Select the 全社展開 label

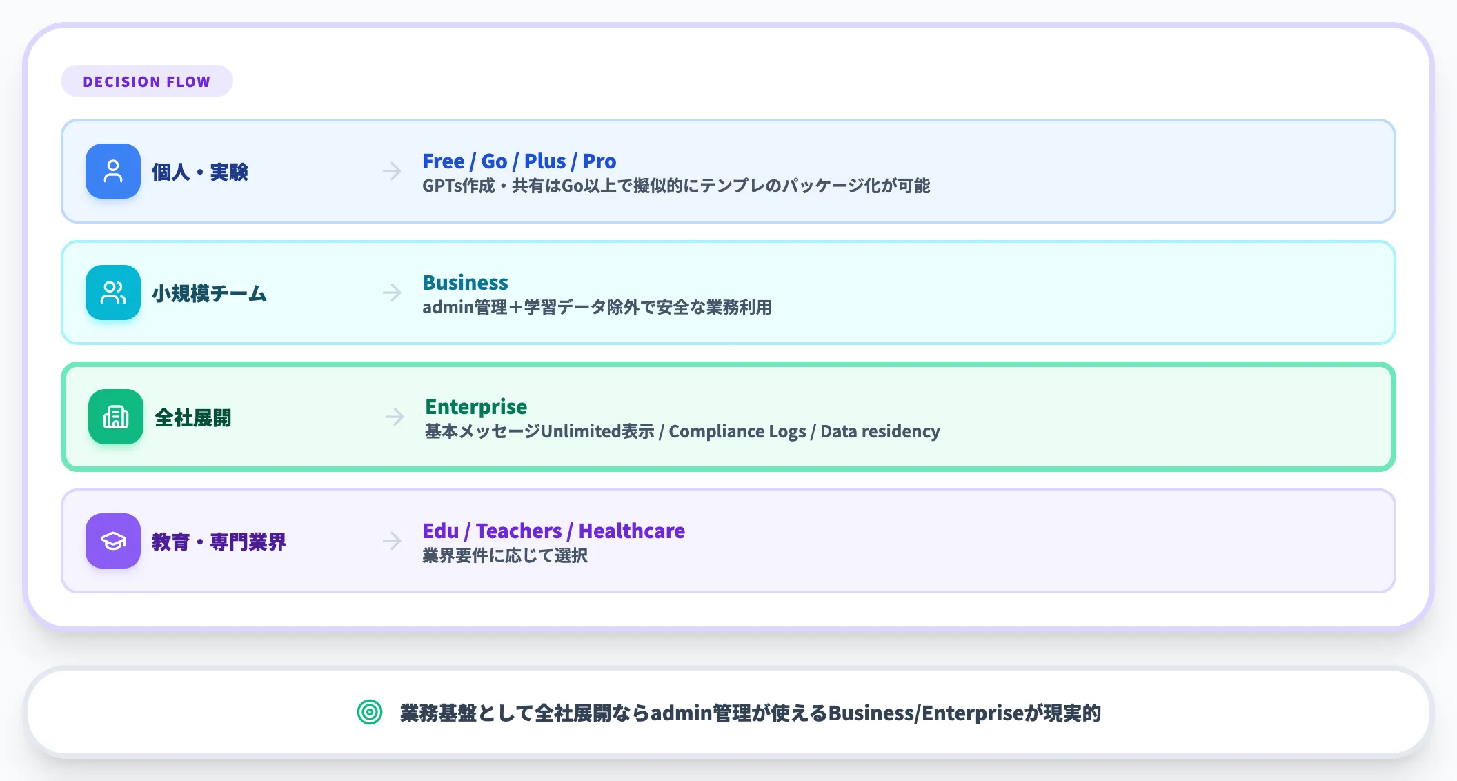[193, 417]
